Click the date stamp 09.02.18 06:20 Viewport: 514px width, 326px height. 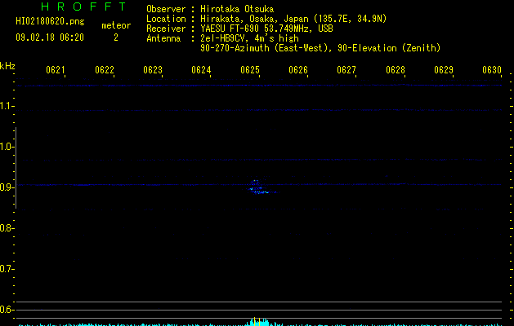point(50,37)
